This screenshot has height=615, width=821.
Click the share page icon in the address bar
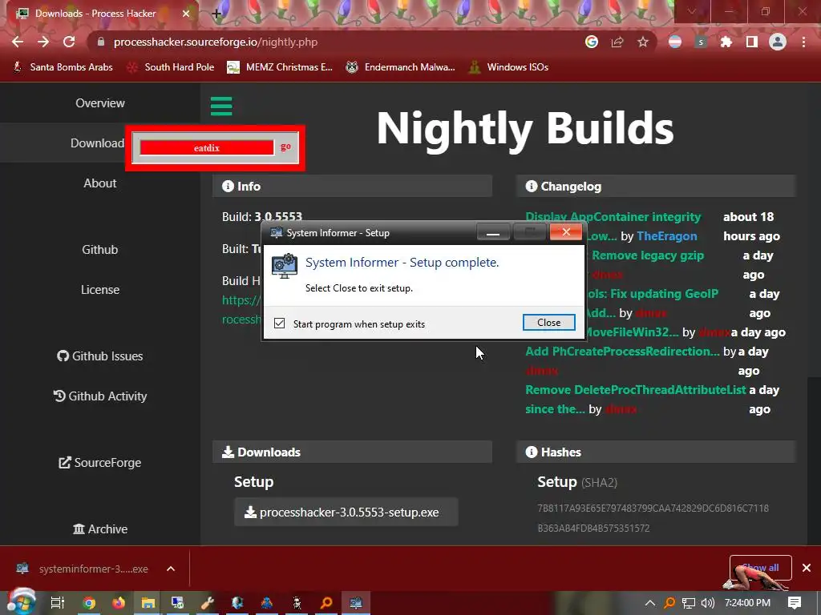click(x=617, y=42)
